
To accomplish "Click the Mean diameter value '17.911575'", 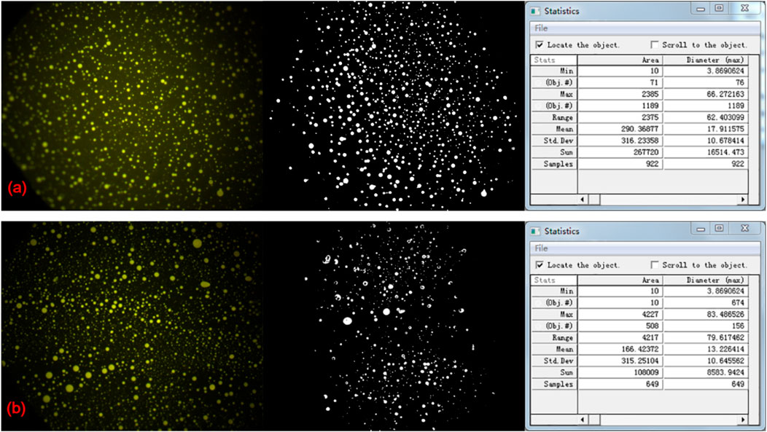I will (725, 129).
